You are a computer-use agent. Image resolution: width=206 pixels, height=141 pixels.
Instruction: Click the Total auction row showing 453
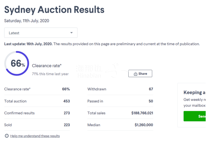point(37,101)
